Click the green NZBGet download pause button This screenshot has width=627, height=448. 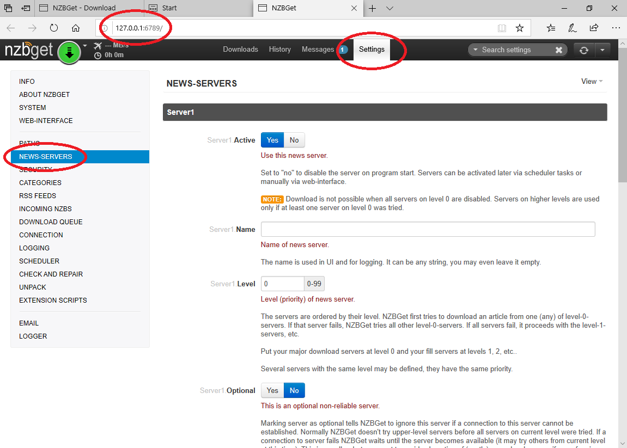69,52
